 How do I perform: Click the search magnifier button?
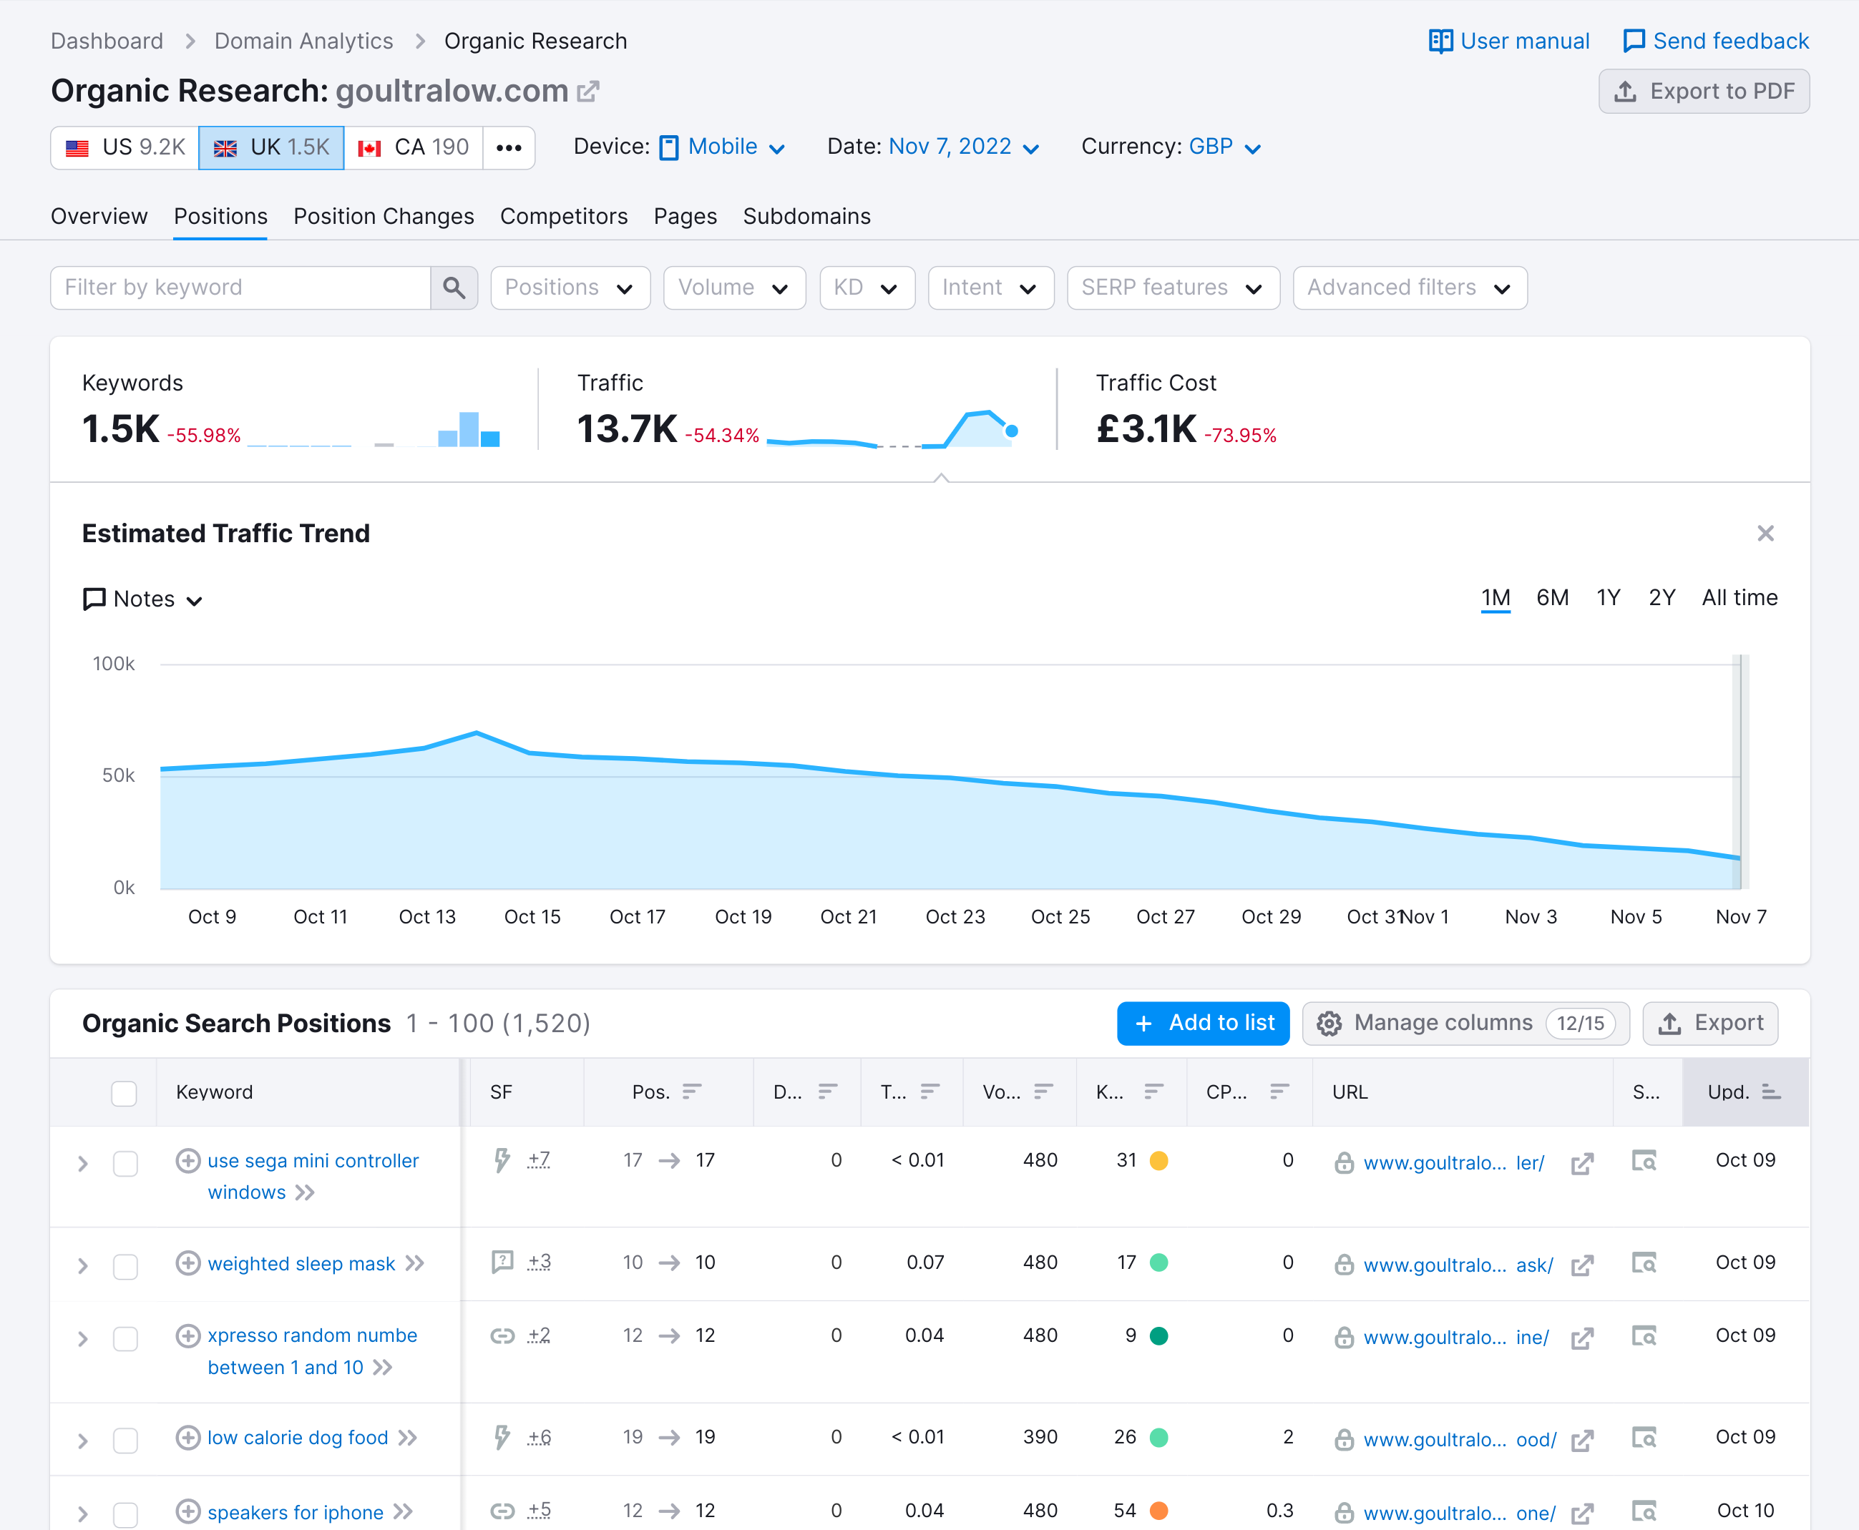(x=454, y=288)
